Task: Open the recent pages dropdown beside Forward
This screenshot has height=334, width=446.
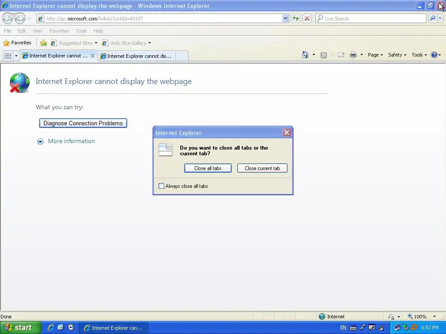Action: [29, 19]
